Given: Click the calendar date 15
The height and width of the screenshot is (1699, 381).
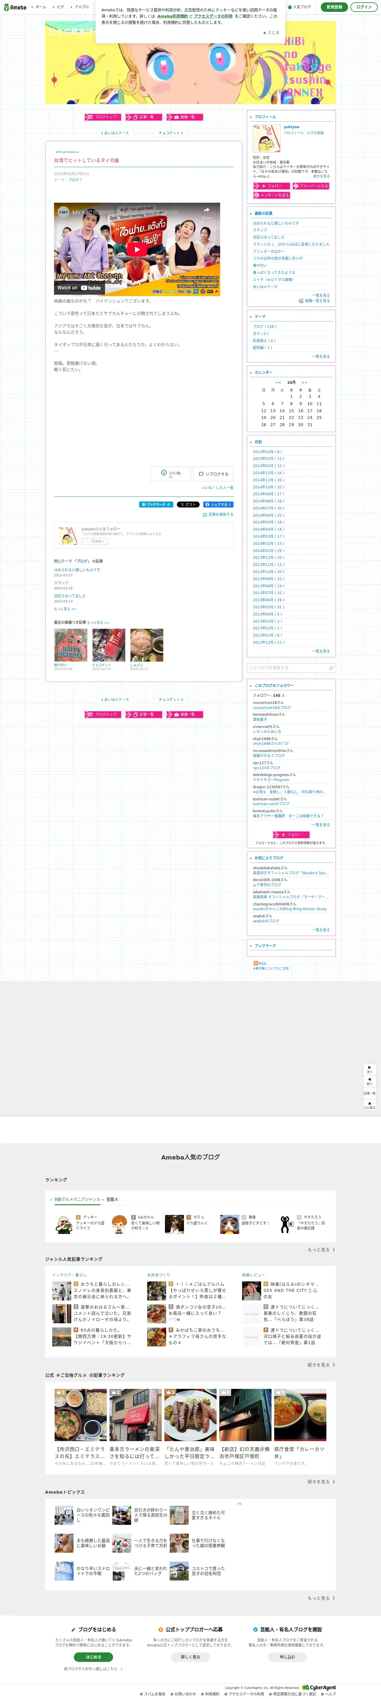Looking at the screenshot, I should [x=291, y=411].
